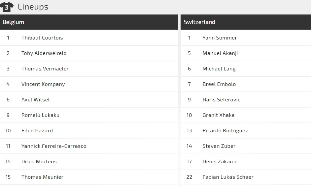Viewport: 311px width, 187px height.
Task: Click on Thomas Vermaelen's name
Action: tap(46, 68)
